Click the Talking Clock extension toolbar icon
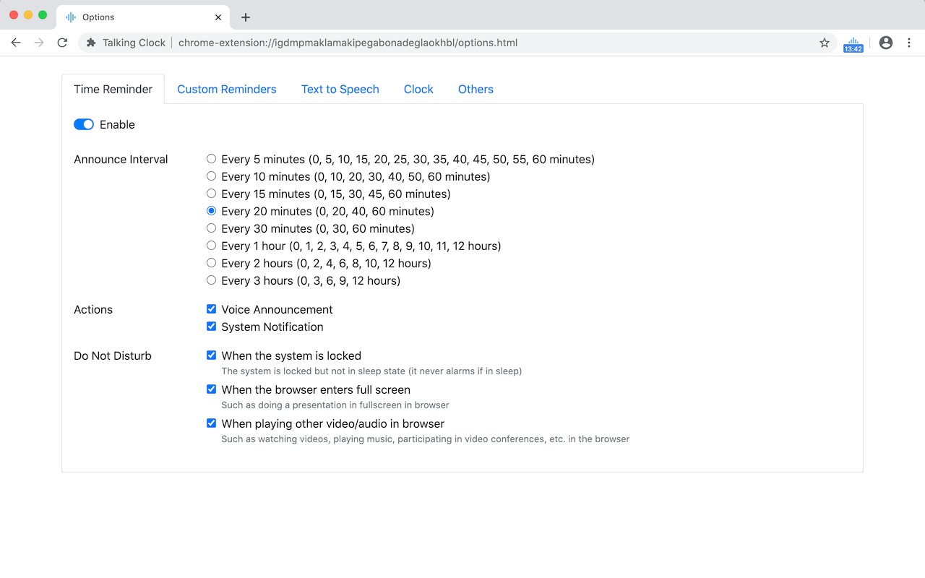Viewport: 925px width, 578px height. 853,43
